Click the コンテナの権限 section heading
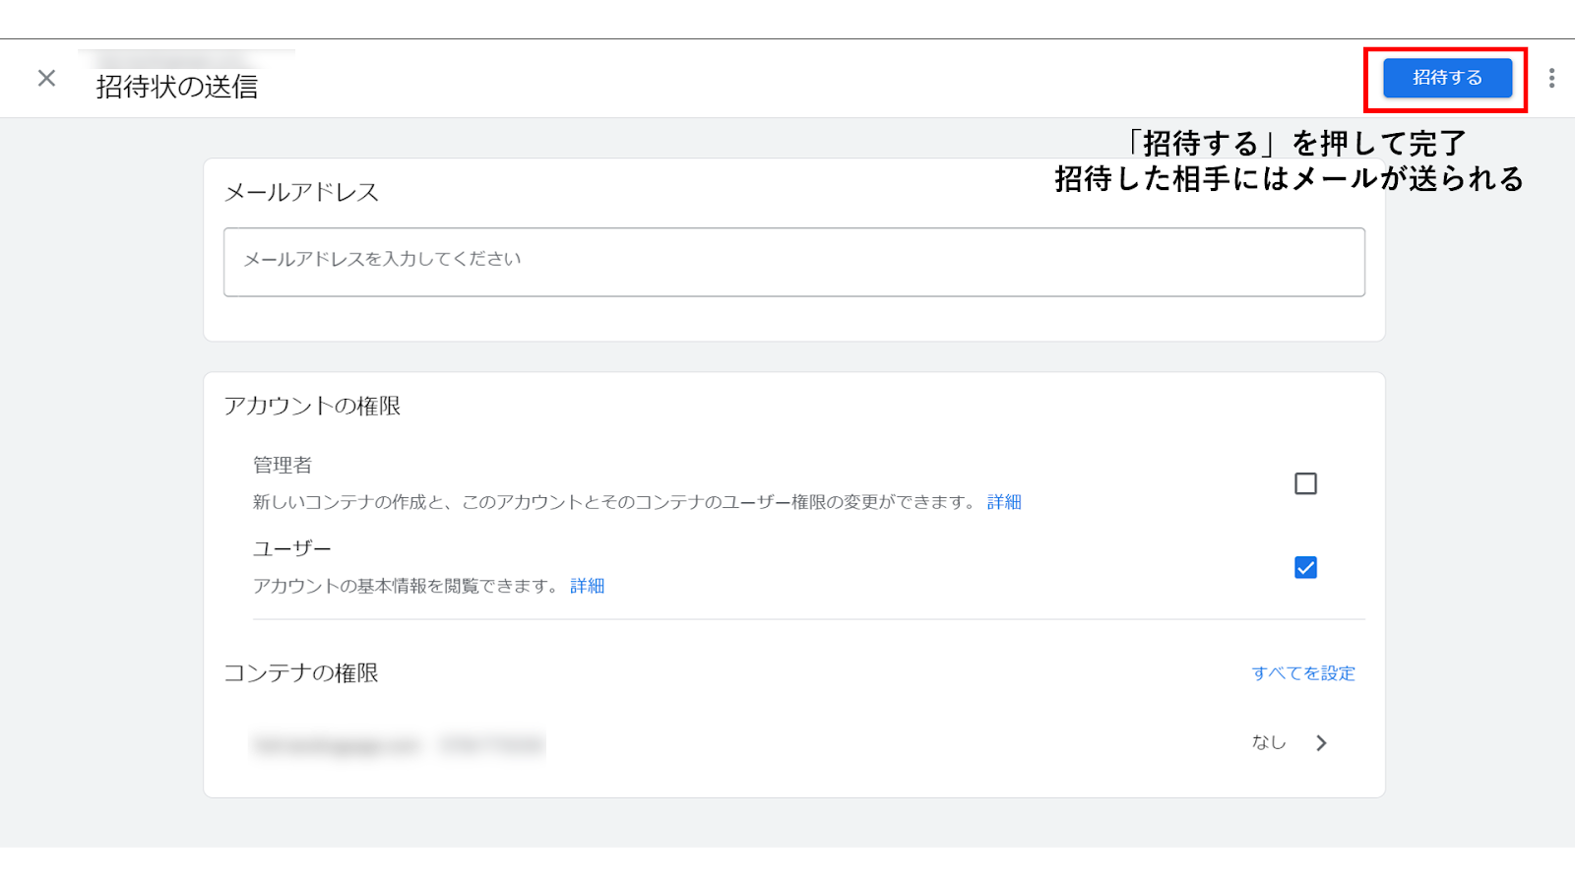 301,672
